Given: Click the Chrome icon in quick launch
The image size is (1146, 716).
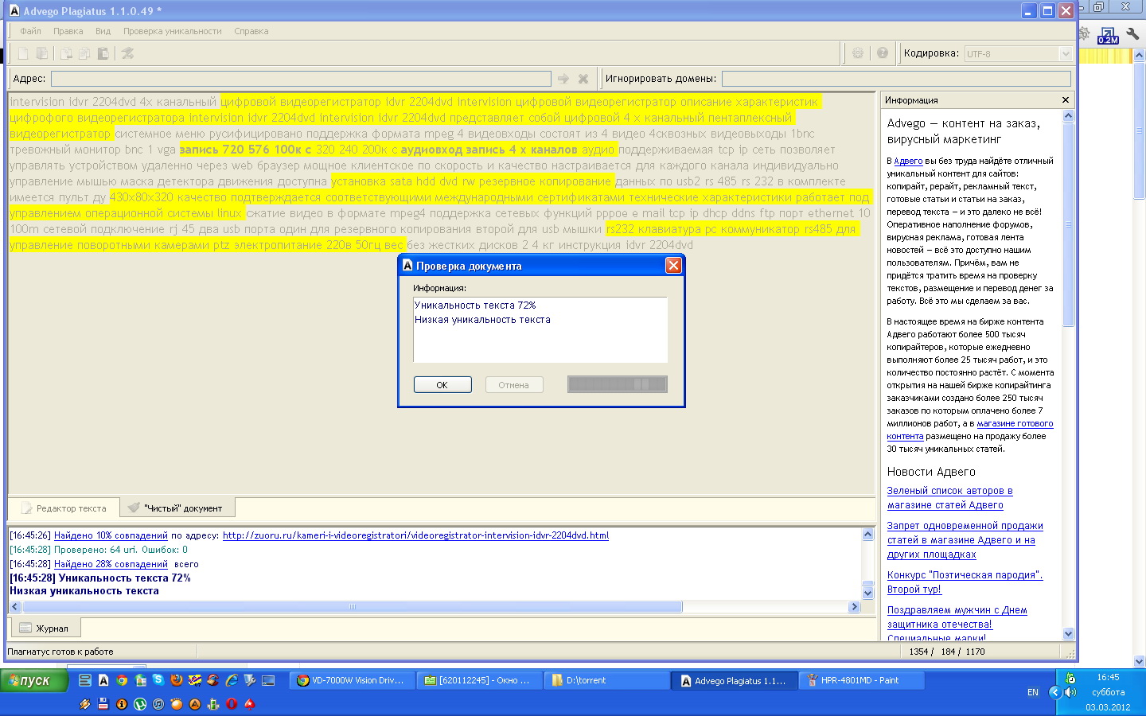Looking at the screenshot, I should click(122, 680).
